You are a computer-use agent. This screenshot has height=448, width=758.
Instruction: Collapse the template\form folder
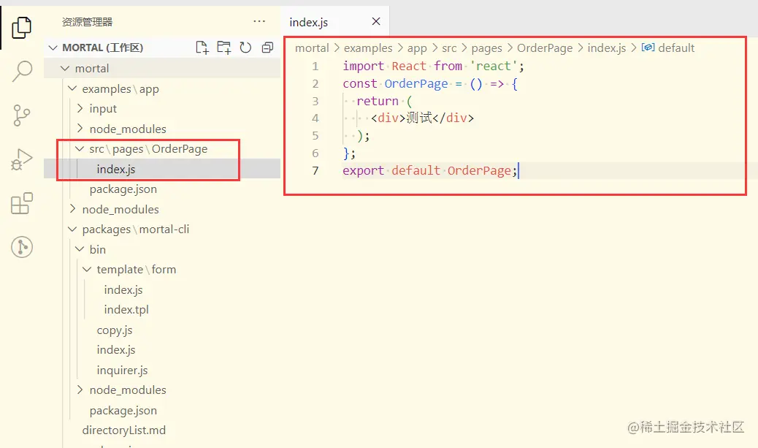pyautogui.click(x=87, y=270)
